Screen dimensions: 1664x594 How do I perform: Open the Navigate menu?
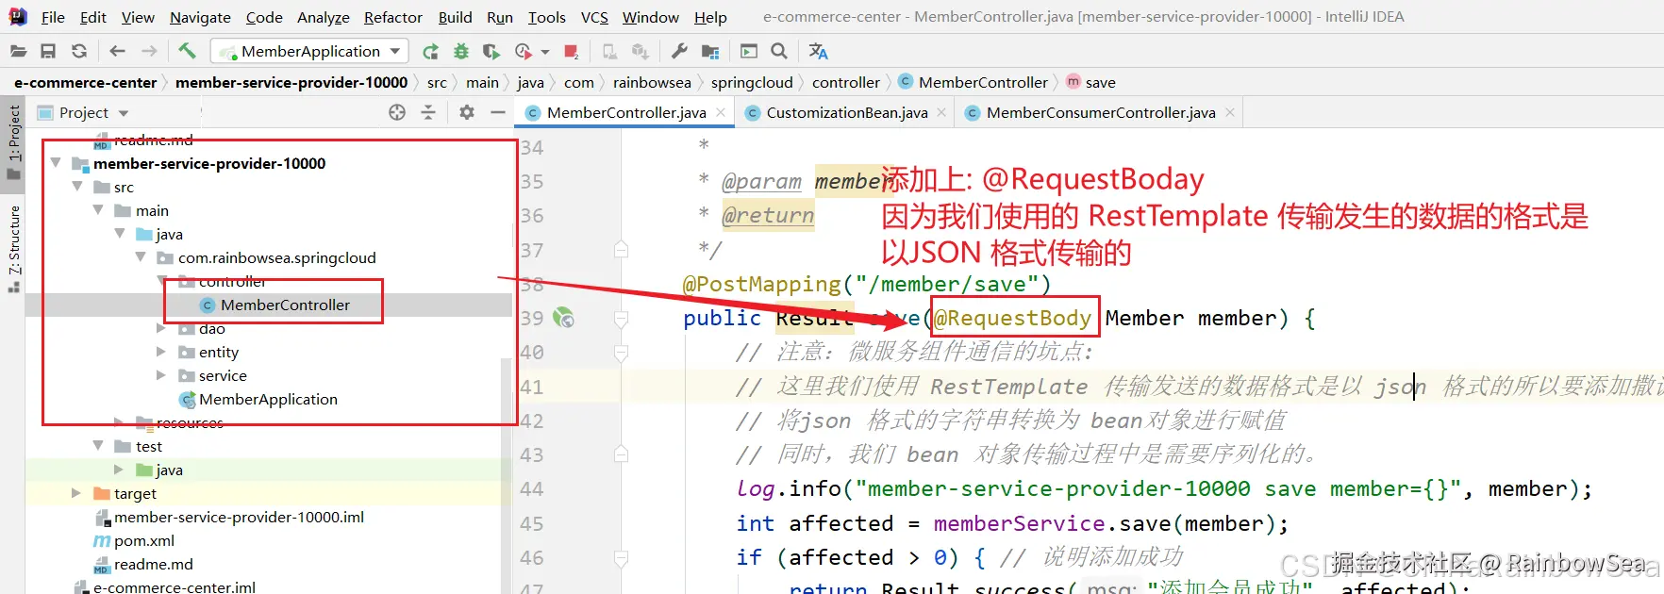pos(200,17)
